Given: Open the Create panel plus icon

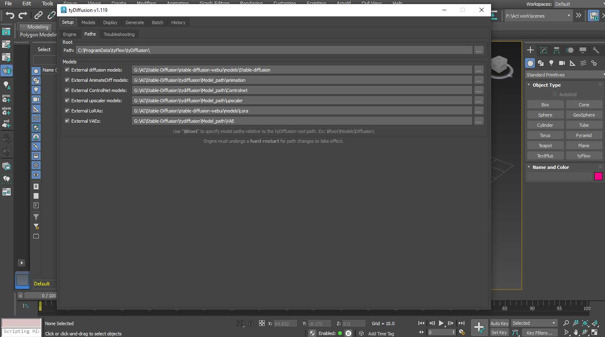Looking at the screenshot, I should pyautogui.click(x=530, y=50).
